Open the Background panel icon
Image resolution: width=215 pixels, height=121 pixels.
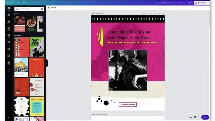pos(9,56)
